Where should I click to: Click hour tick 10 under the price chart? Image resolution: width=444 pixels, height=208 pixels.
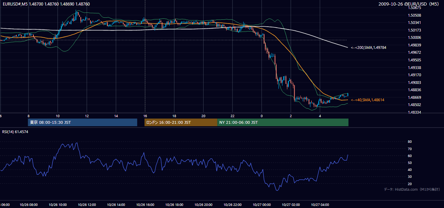click(x=58, y=116)
